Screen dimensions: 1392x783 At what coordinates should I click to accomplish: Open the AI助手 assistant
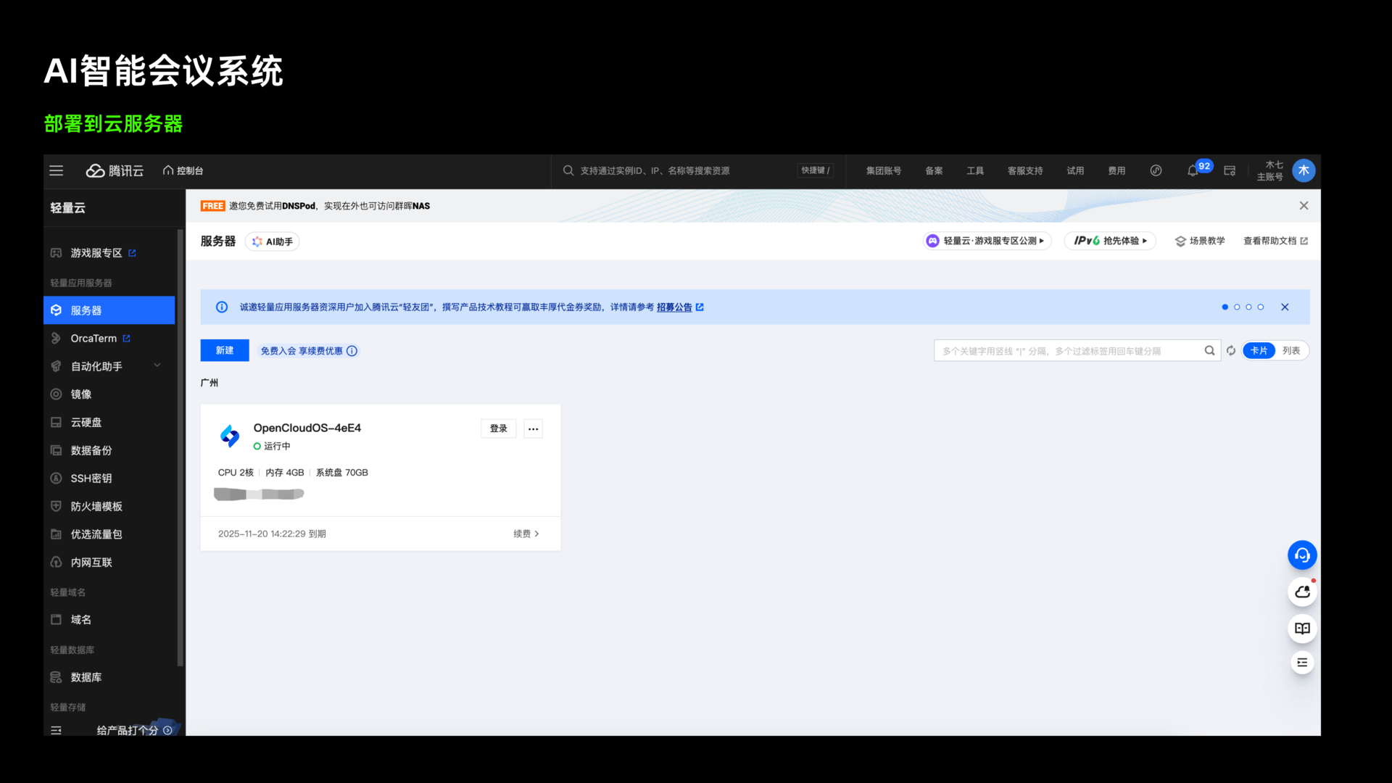(x=273, y=242)
